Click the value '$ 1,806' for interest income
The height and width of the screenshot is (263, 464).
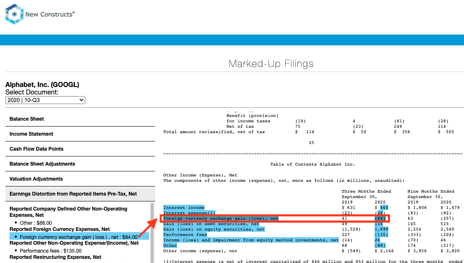coord(417,208)
